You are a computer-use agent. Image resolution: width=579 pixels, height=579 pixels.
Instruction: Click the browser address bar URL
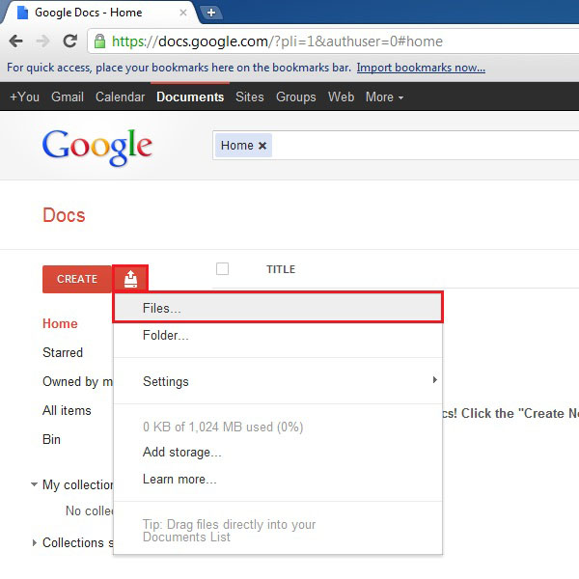[x=277, y=41]
